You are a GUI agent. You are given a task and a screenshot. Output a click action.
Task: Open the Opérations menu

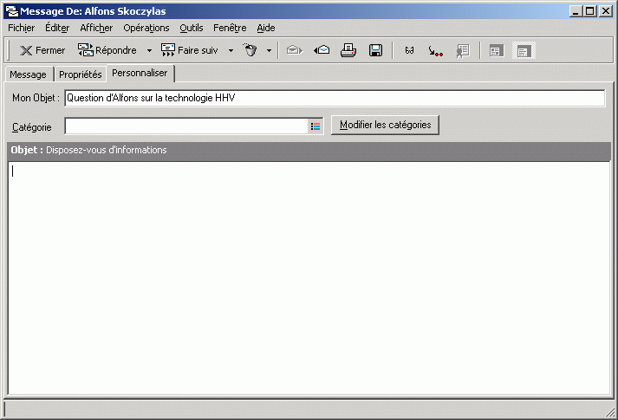coord(146,28)
